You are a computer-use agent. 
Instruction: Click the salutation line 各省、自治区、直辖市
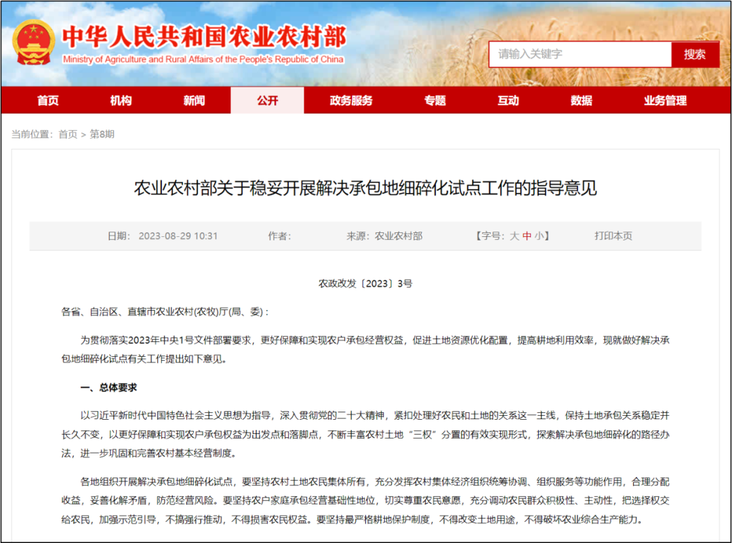pyautogui.click(x=165, y=312)
